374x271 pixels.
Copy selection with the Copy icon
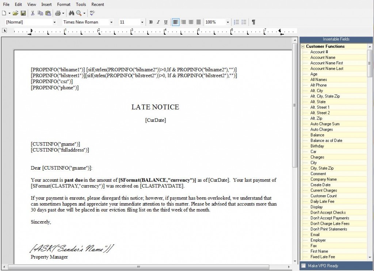[40, 13]
